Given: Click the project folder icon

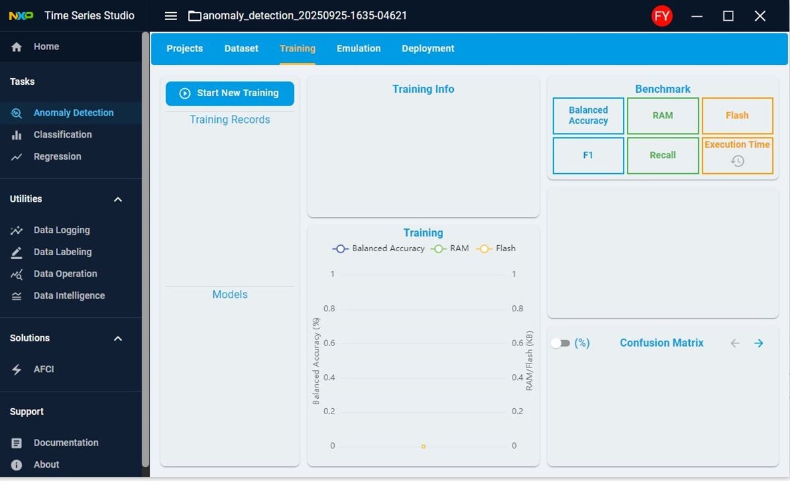Looking at the screenshot, I should pos(194,16).
